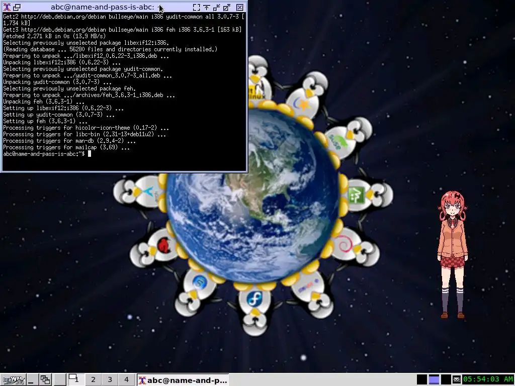Click the shell prompt line in terminal
This screenshot has height=386, width=515.
(47, 154)
